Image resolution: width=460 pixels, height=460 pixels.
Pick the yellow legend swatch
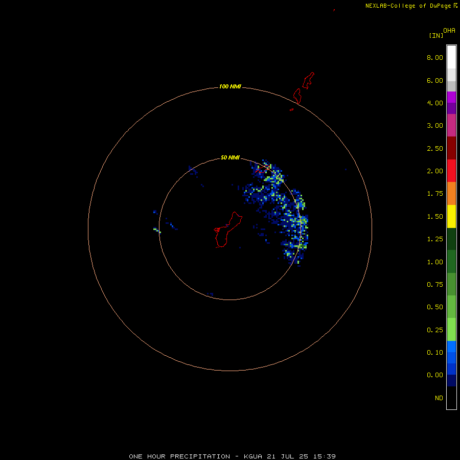(451, 216)
